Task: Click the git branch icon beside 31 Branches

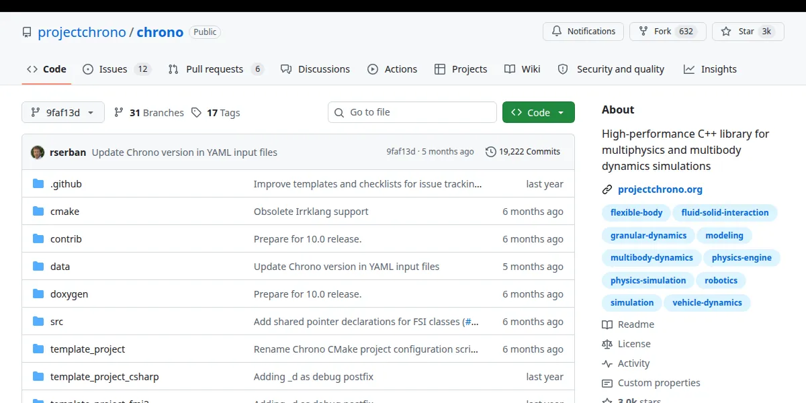Action: coord(119,113)
